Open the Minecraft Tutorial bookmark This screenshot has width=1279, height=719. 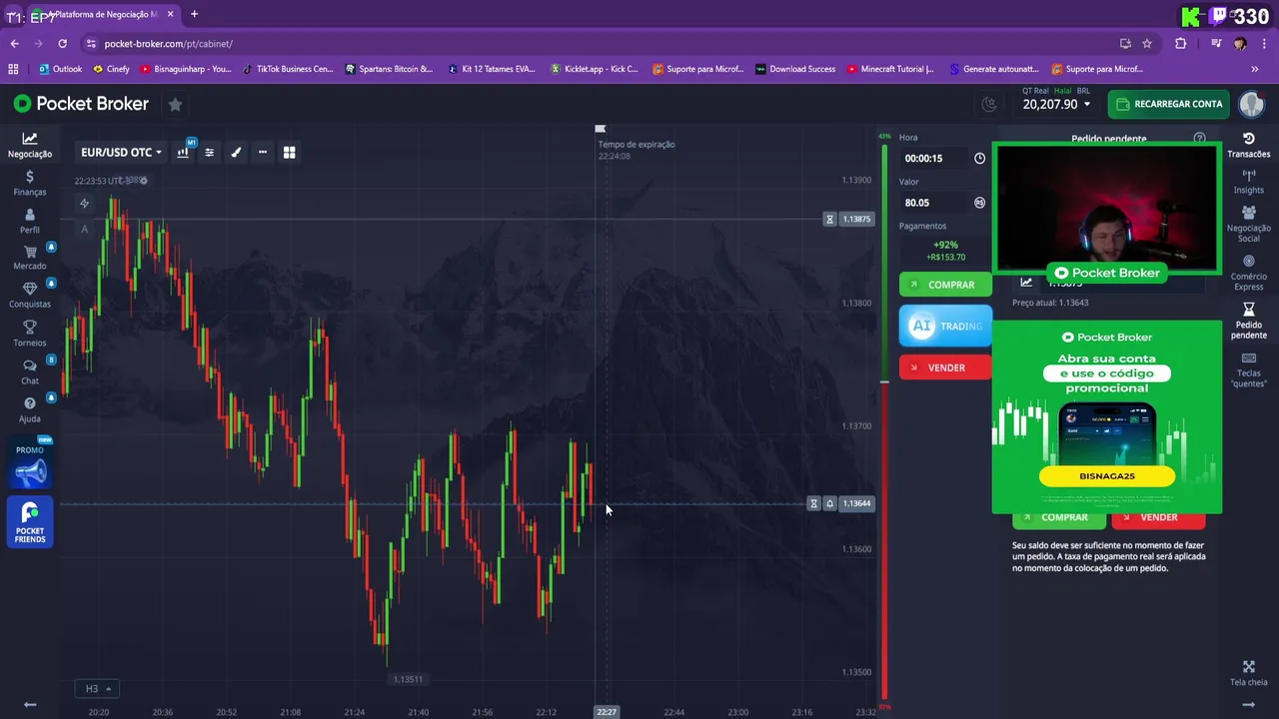pos(890,69)
